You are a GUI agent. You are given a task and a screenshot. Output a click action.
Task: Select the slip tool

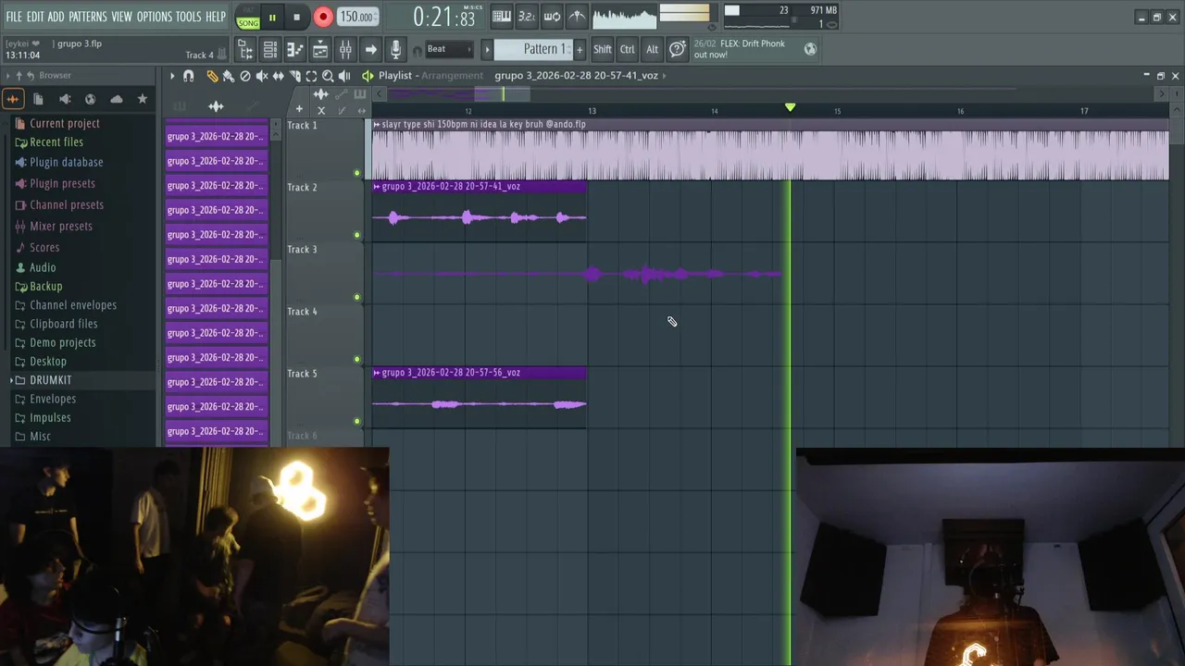[279, 76]
